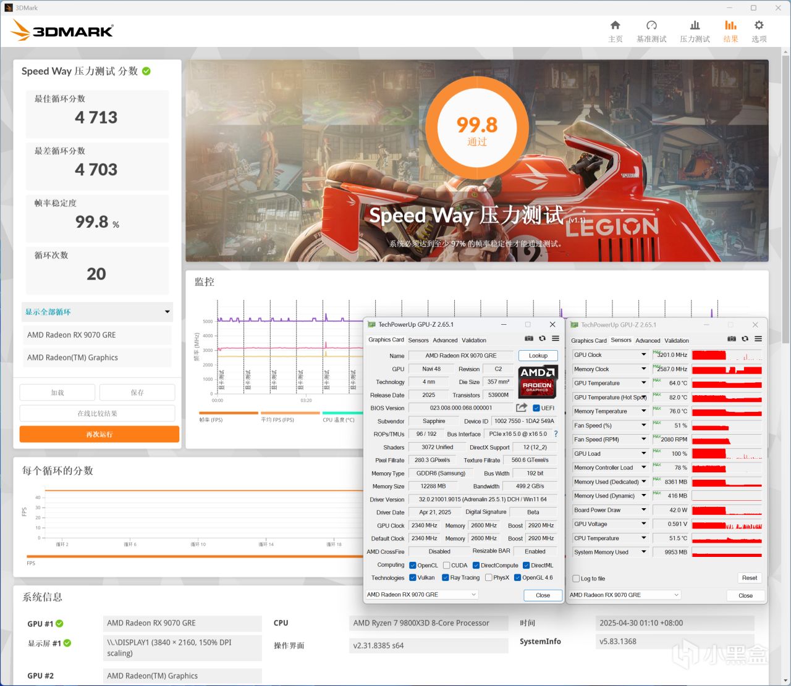This screenshot has width=791, height=686.
Task: Go to the 主页 home icon
Action: 615,25
